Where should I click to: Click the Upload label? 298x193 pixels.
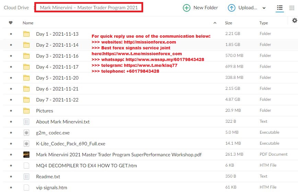(x=248, y=8)
